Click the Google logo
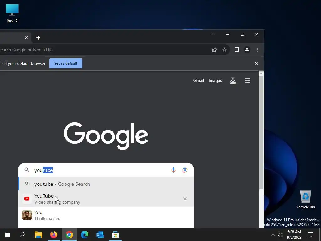Screen dimensions: 321x241 coord(106,136)
